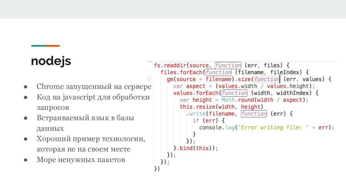The height and width of the screenshot is (194, 346).
Task: Click "Math.round(width / aspect)" in the code
Action: [263, 100]
